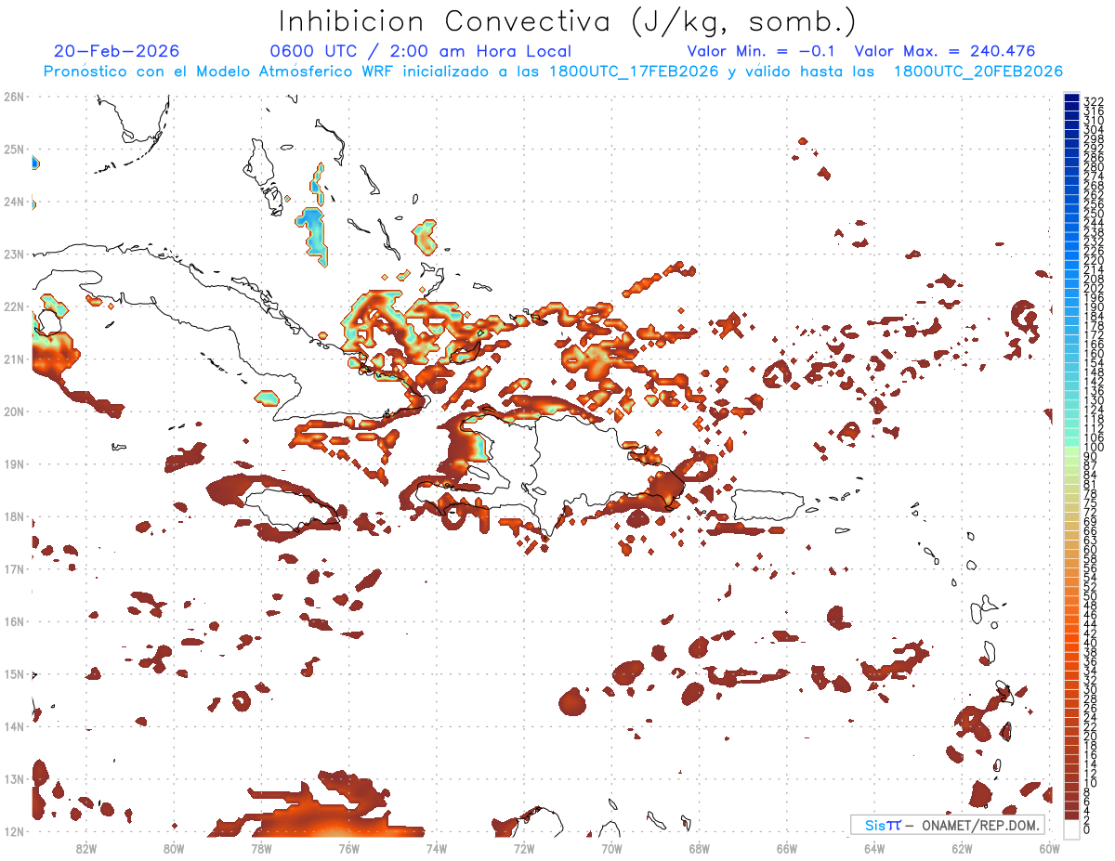Image resolution: width=1115 pixels, height=861 pixels.
Task: Click the 72W longitude label
Action: pos(524,848)
